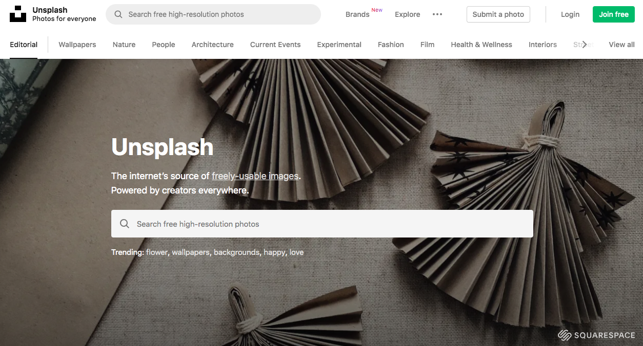This screenshot has width=643, height=346.
Task: Open the Fashion category
Action: coord(391,45)
